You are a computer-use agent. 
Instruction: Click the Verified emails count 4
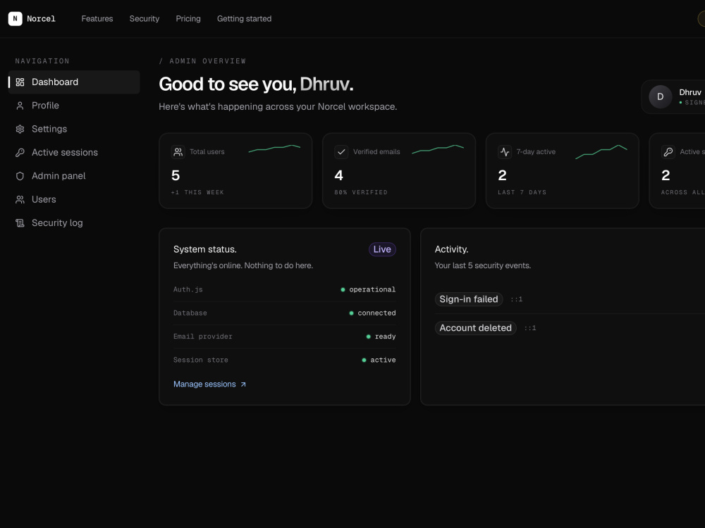(338, 175)
